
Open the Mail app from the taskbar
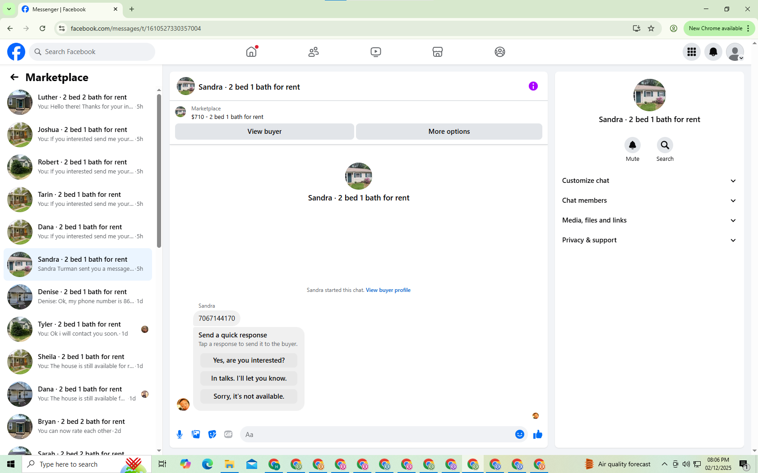pyautogui.click(x=252, y=464)
